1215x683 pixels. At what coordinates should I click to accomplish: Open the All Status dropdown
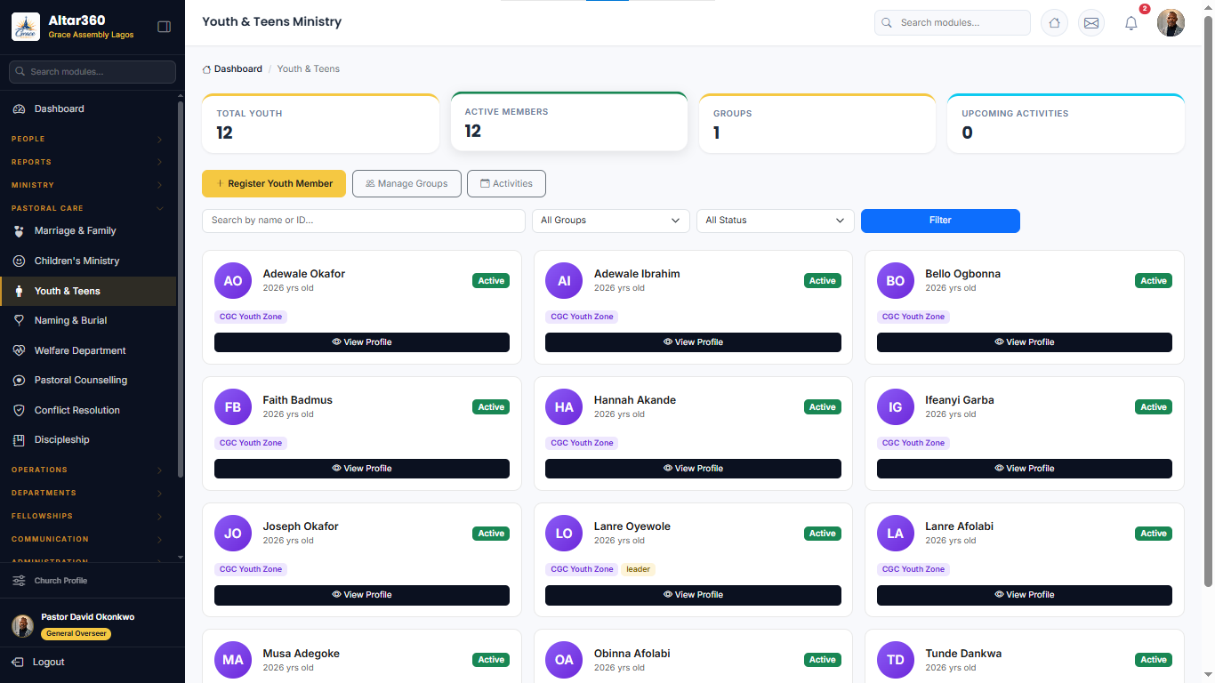[775, 221]
